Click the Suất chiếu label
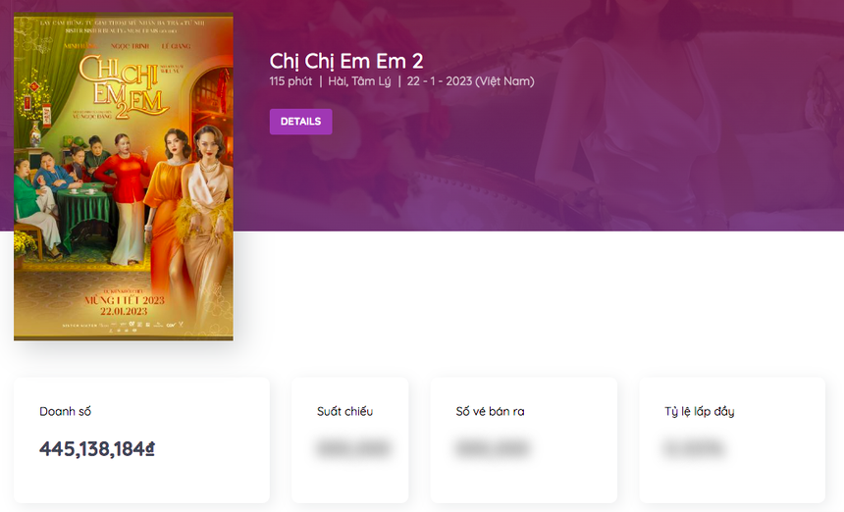The image size is (844, 512). point(344,411)
